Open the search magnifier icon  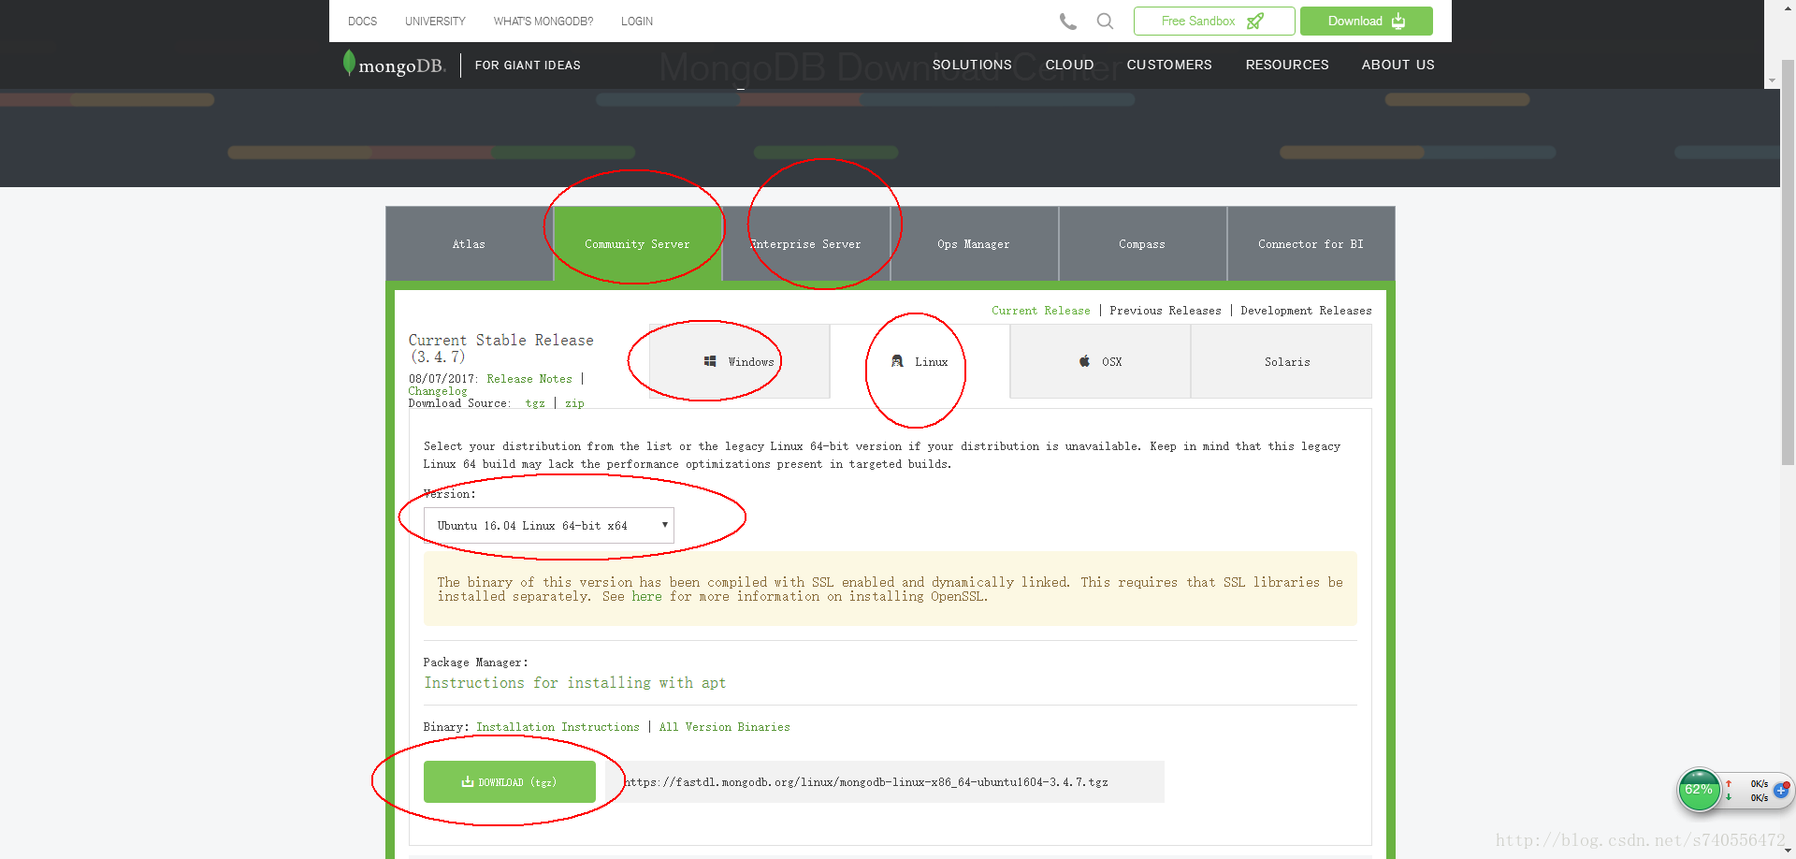tap(1105, 21)
